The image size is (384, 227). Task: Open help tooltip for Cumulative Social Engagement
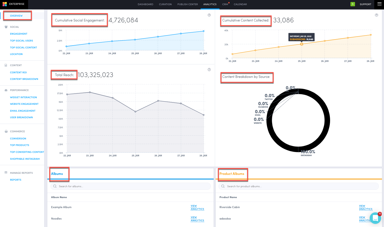tap(209, 15)
